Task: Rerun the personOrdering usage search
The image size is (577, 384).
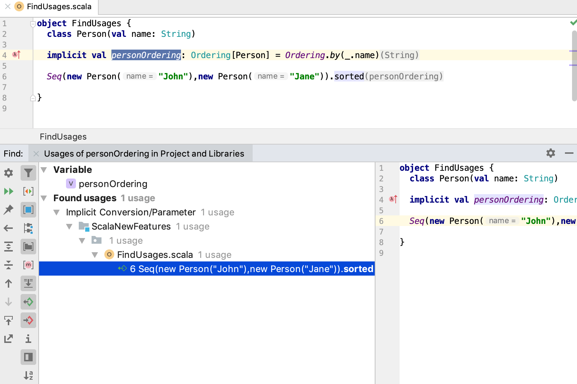Action: point(9,191)
